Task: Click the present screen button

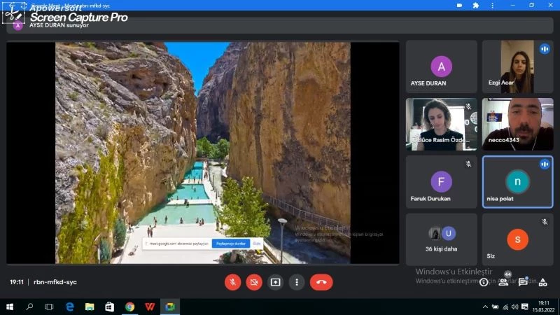Action: click(276, 282)
